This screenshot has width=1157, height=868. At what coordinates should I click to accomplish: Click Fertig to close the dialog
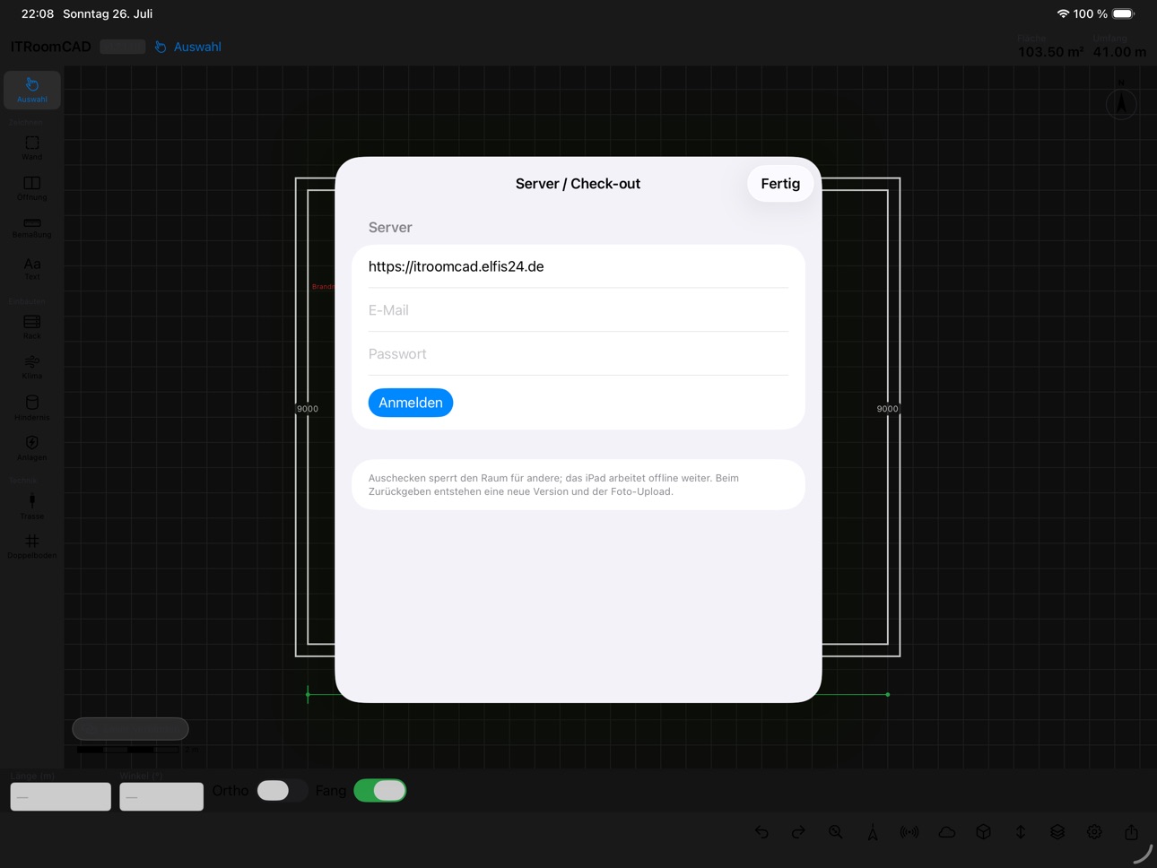click(780, 184)
